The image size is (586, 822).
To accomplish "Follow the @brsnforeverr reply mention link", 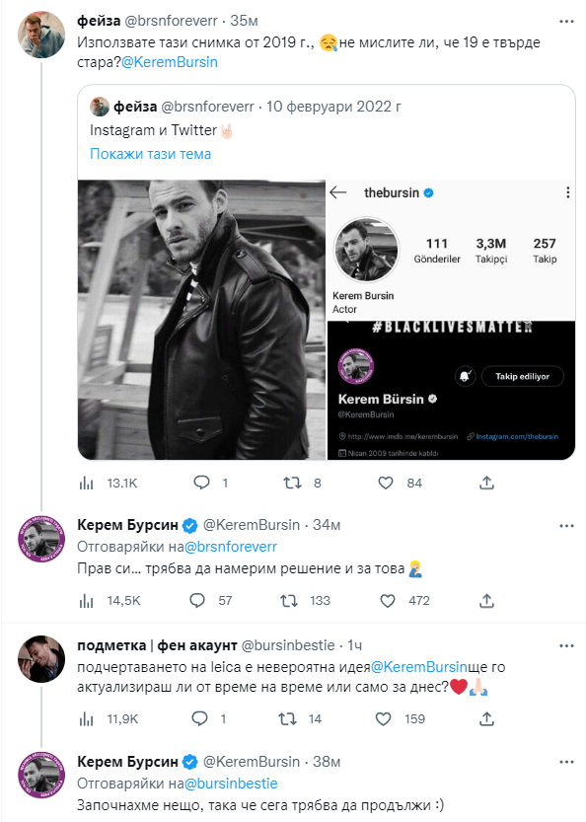I will point(231,547).
